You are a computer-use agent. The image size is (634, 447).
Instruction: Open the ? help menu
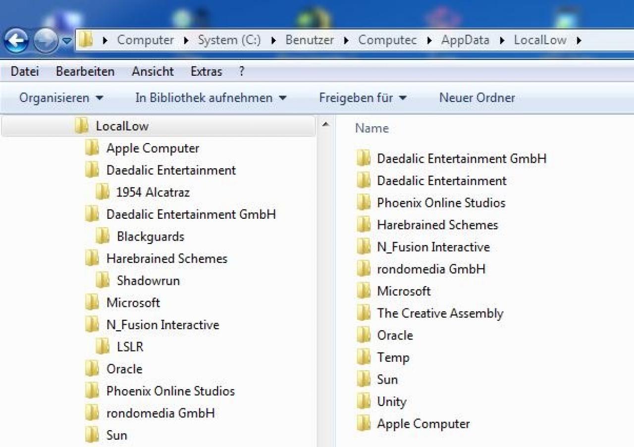[242, 71]
